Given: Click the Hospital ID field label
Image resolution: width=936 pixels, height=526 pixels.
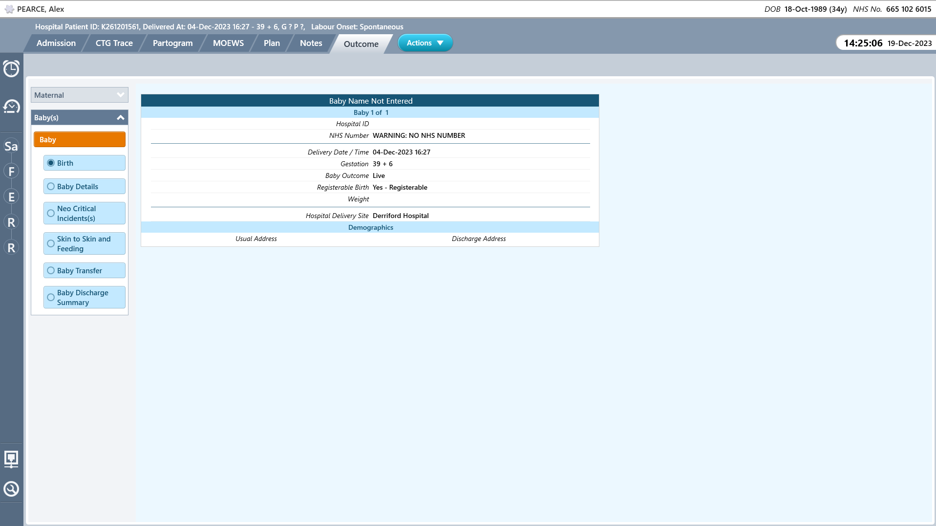Looking at the screenshot, I should (x=352, y=124).
